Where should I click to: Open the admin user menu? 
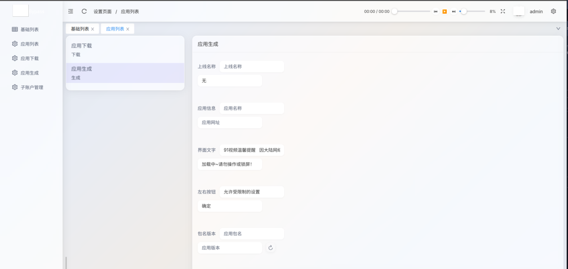click(536, 12)
